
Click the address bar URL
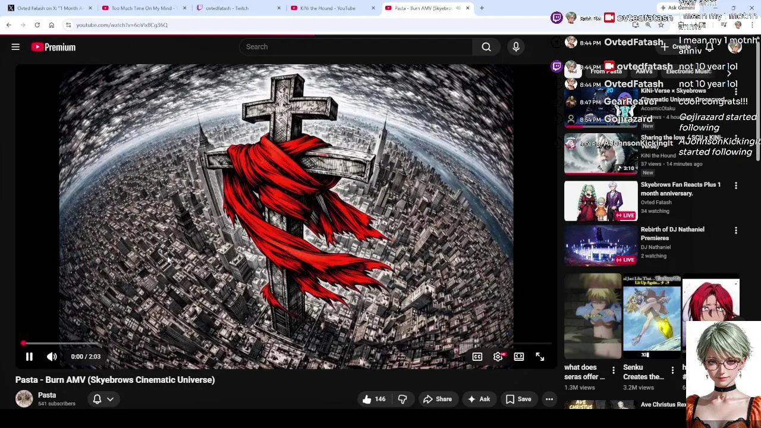point(122,25)
